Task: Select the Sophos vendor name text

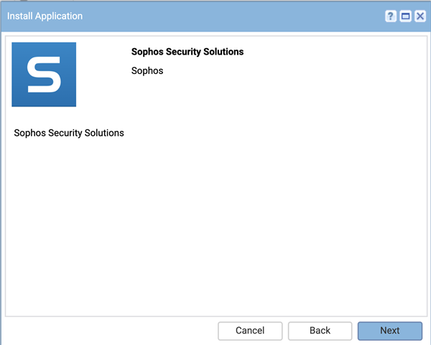Action: 147,70
